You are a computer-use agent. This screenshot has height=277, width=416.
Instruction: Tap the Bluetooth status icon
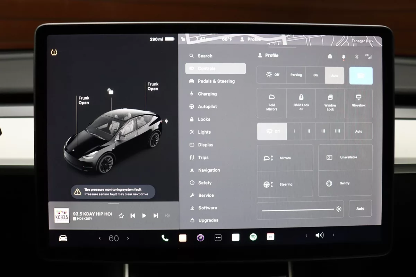click(356, 56)
